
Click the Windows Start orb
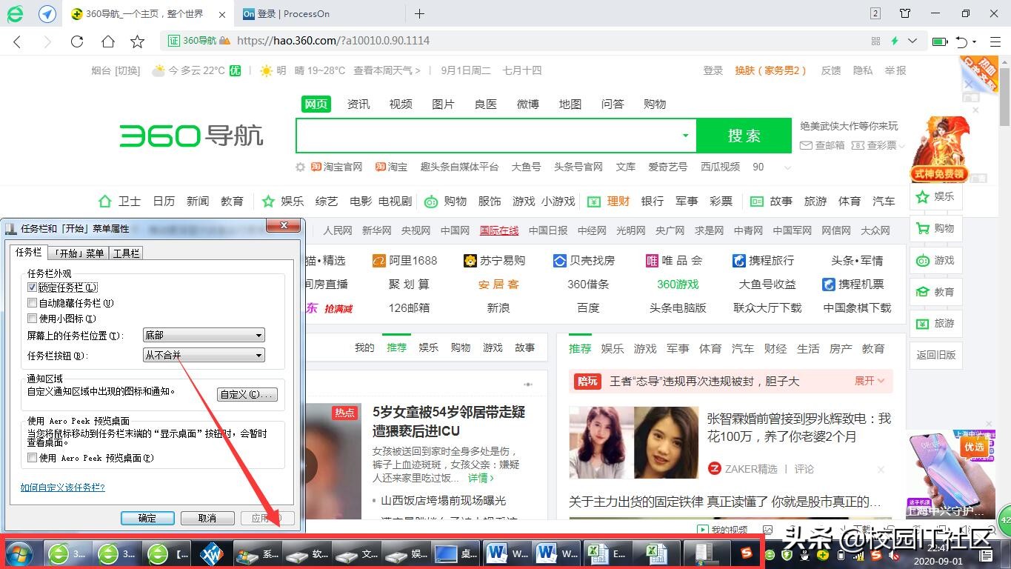(x=19, y=553)
